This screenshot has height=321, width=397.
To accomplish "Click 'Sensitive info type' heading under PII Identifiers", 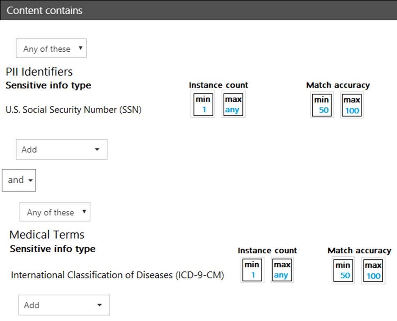I will [x=48, y=85].
